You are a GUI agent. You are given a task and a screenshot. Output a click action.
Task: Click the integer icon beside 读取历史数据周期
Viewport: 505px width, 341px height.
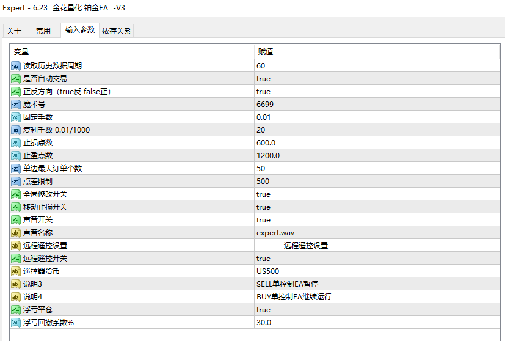click(x=15, y=66)
